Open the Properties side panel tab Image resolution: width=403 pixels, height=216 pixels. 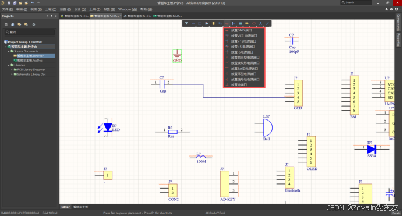click(398, 40)
